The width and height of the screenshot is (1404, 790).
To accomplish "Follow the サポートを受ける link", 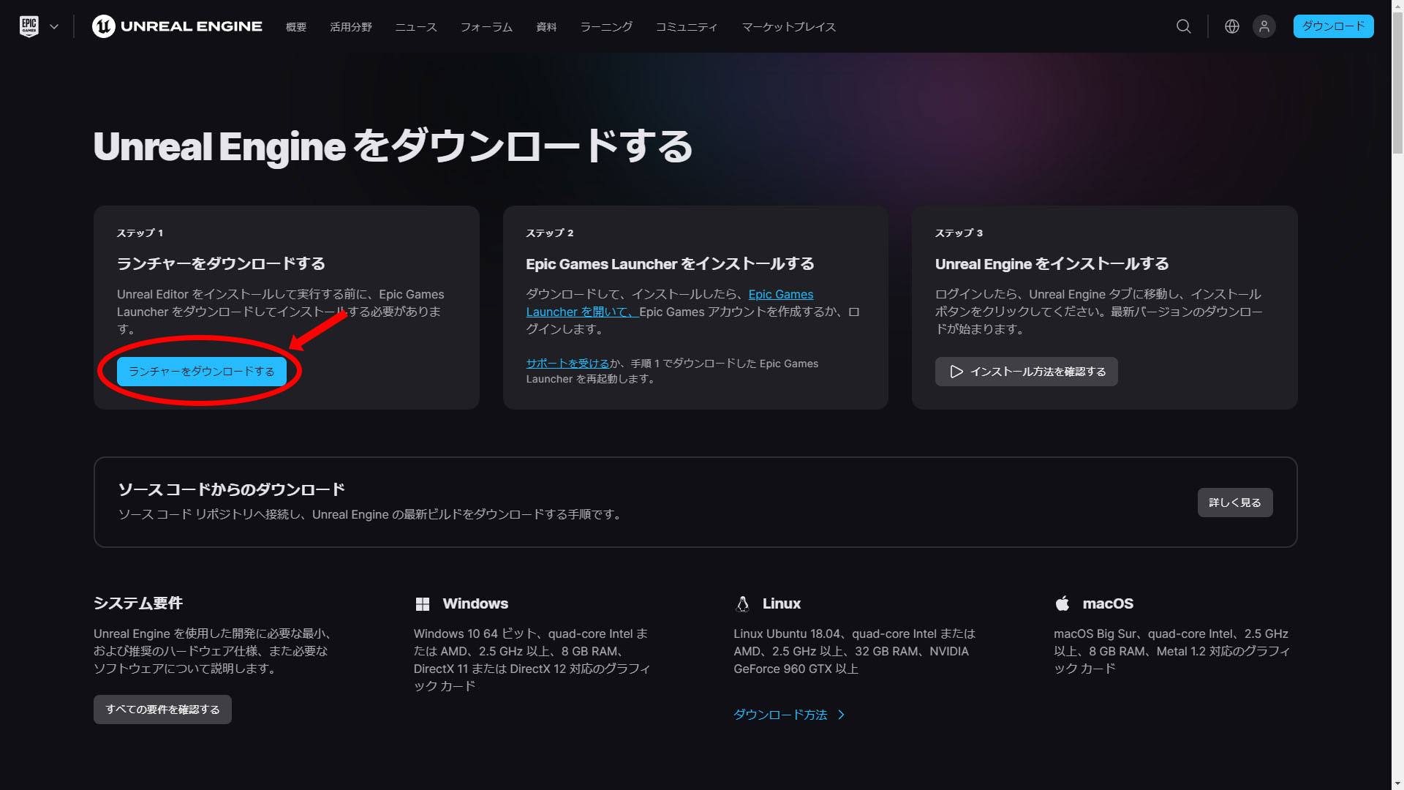I will pos(567,364).
